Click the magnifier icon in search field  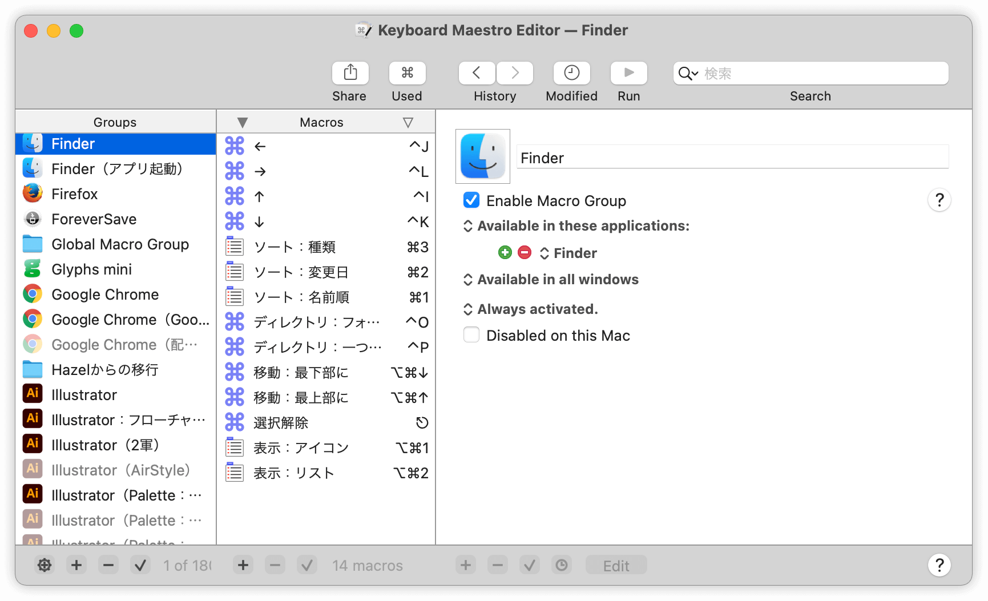pos(688,74)
